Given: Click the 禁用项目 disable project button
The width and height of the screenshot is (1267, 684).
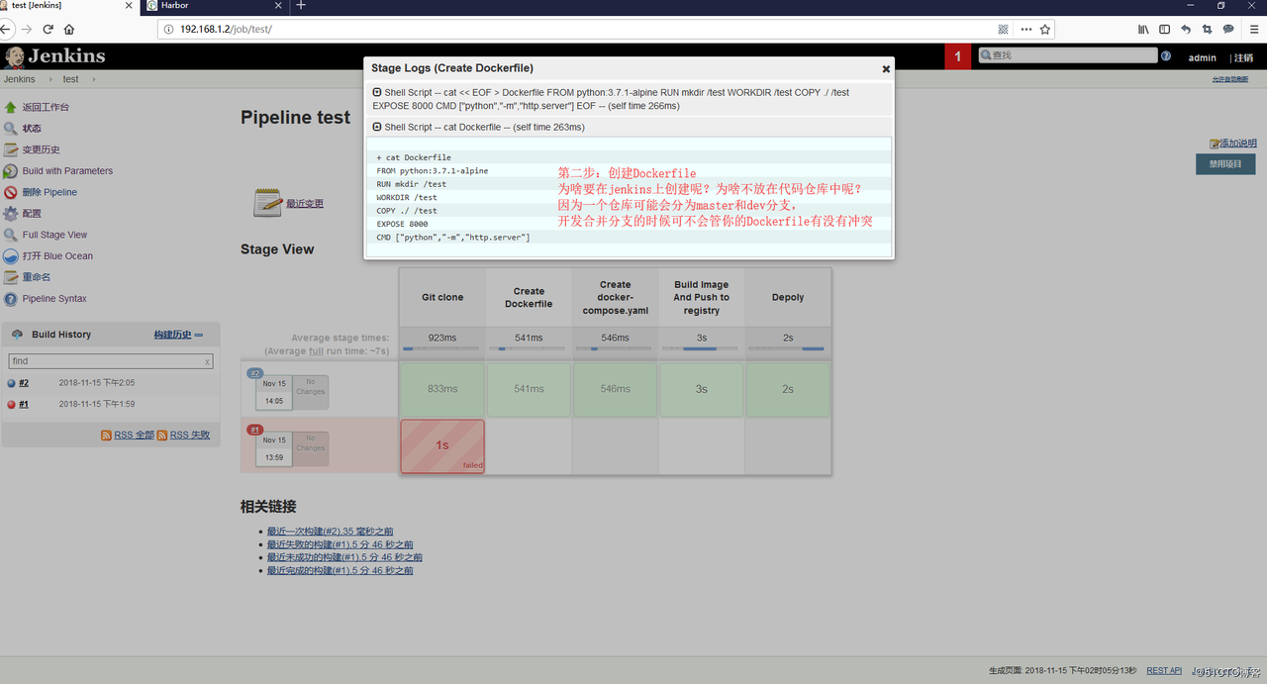Looking at the screenshot, I should pyautogui.click(x=1225, y=164).
